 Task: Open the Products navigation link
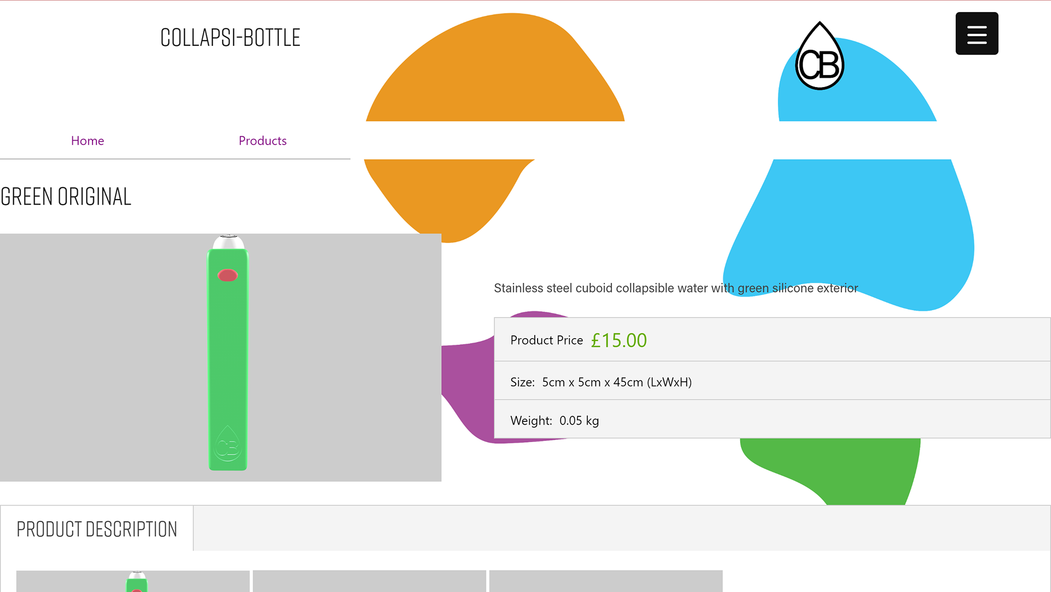click(262, 141)
